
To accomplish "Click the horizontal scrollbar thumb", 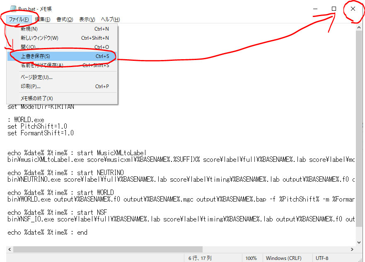I will tap(108, 249).
